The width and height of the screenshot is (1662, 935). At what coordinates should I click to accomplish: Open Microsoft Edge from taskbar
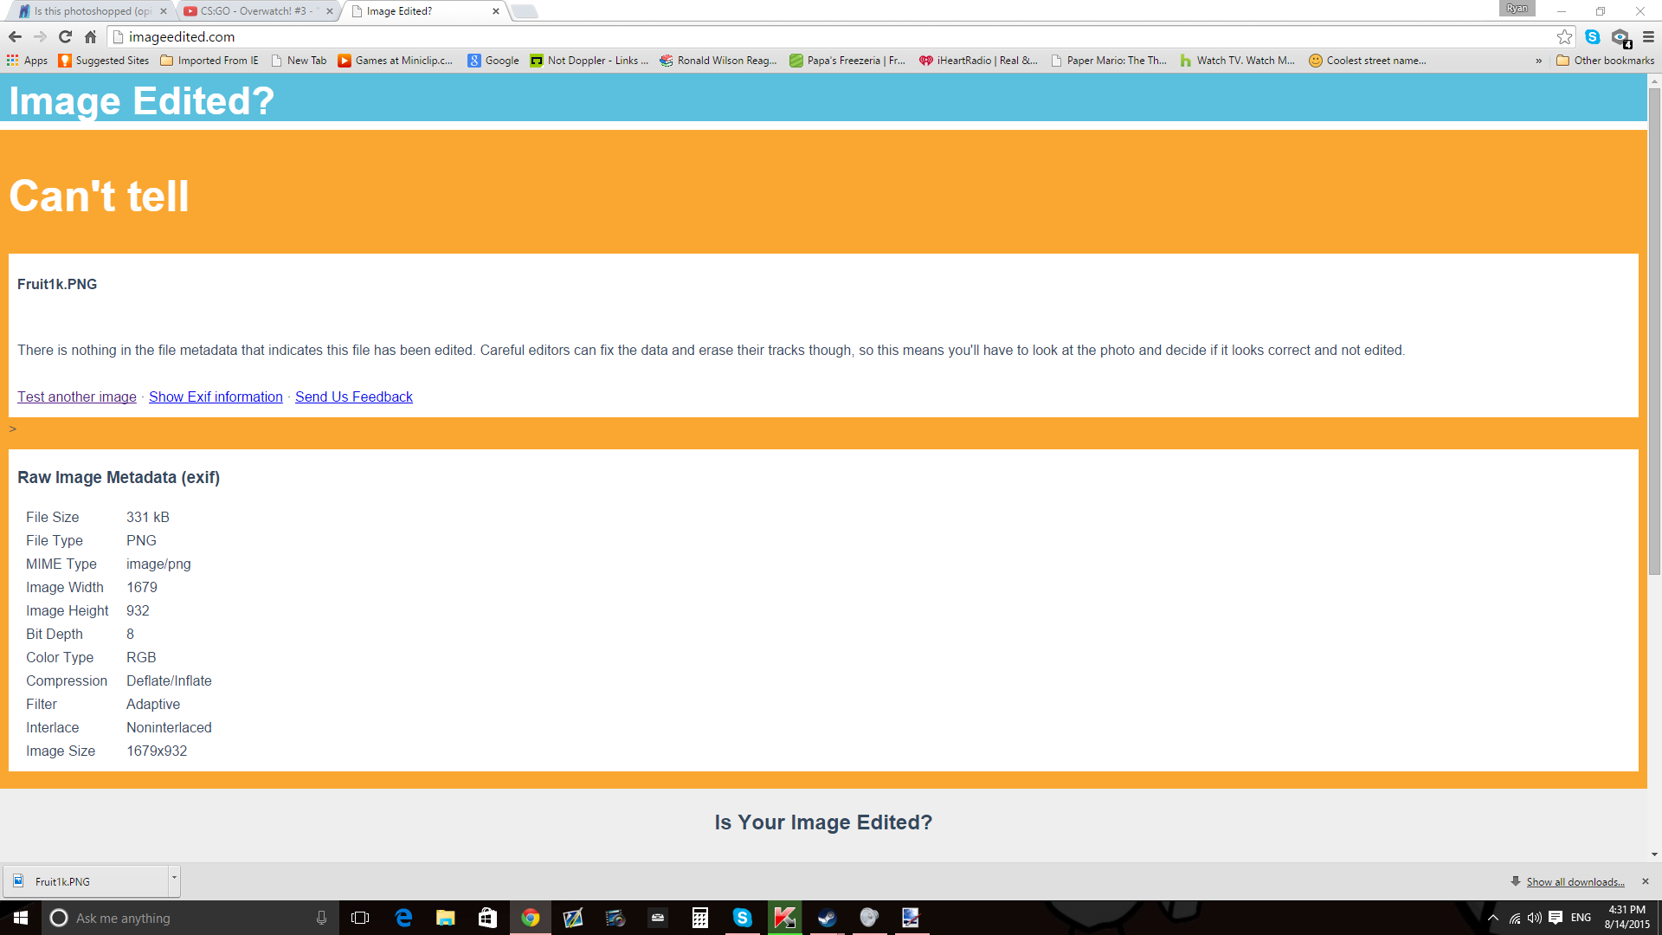click(403, 918)
